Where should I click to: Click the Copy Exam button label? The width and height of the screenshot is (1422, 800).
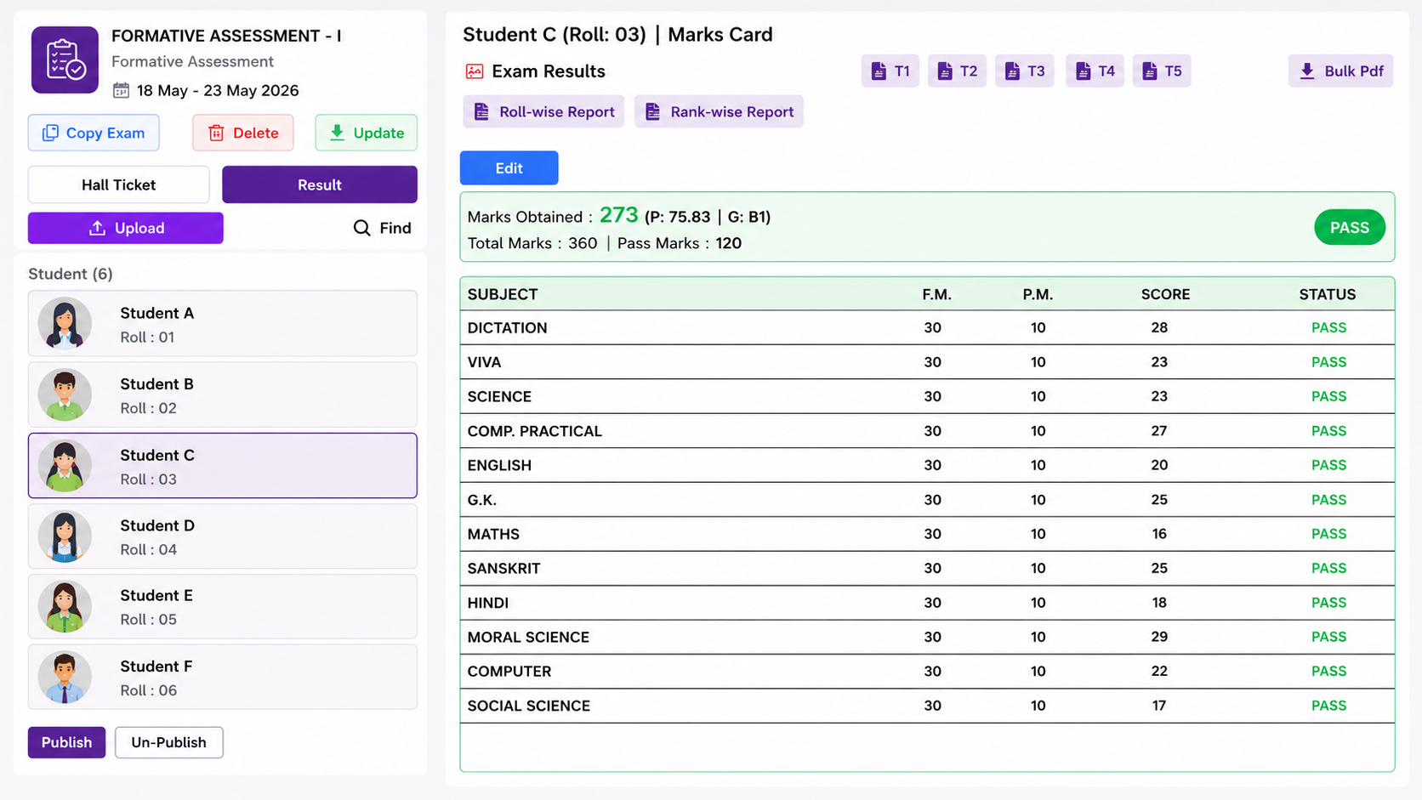[x=105, y=133]
